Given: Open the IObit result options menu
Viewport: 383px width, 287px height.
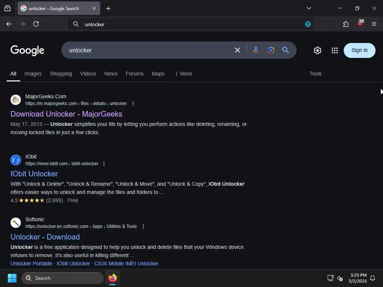Looking at the screenshot, I should (104, 164).
